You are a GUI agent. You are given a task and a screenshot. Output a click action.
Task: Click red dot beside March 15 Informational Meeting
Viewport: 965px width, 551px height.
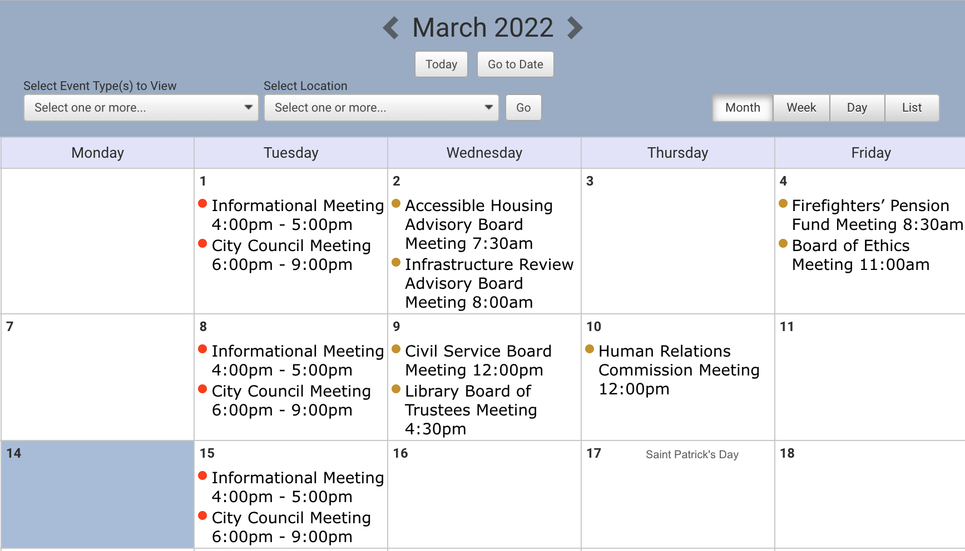(x=202, y=475)
